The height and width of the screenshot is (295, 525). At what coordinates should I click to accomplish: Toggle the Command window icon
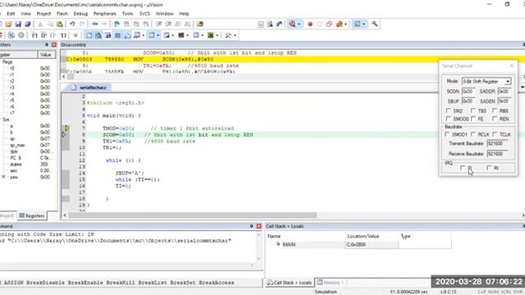(x=89, y=35)
